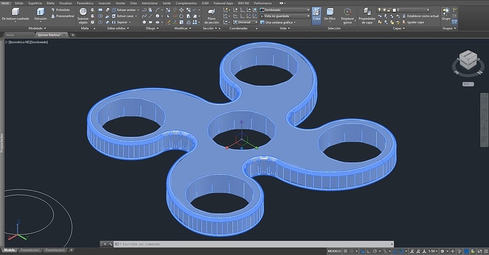Open the Universal coordinate system dropdown
489x255 pixels.
pyautogui.click(x=246, y=22)
